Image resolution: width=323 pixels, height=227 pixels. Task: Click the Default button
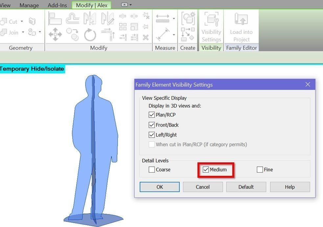coord(246,187)
